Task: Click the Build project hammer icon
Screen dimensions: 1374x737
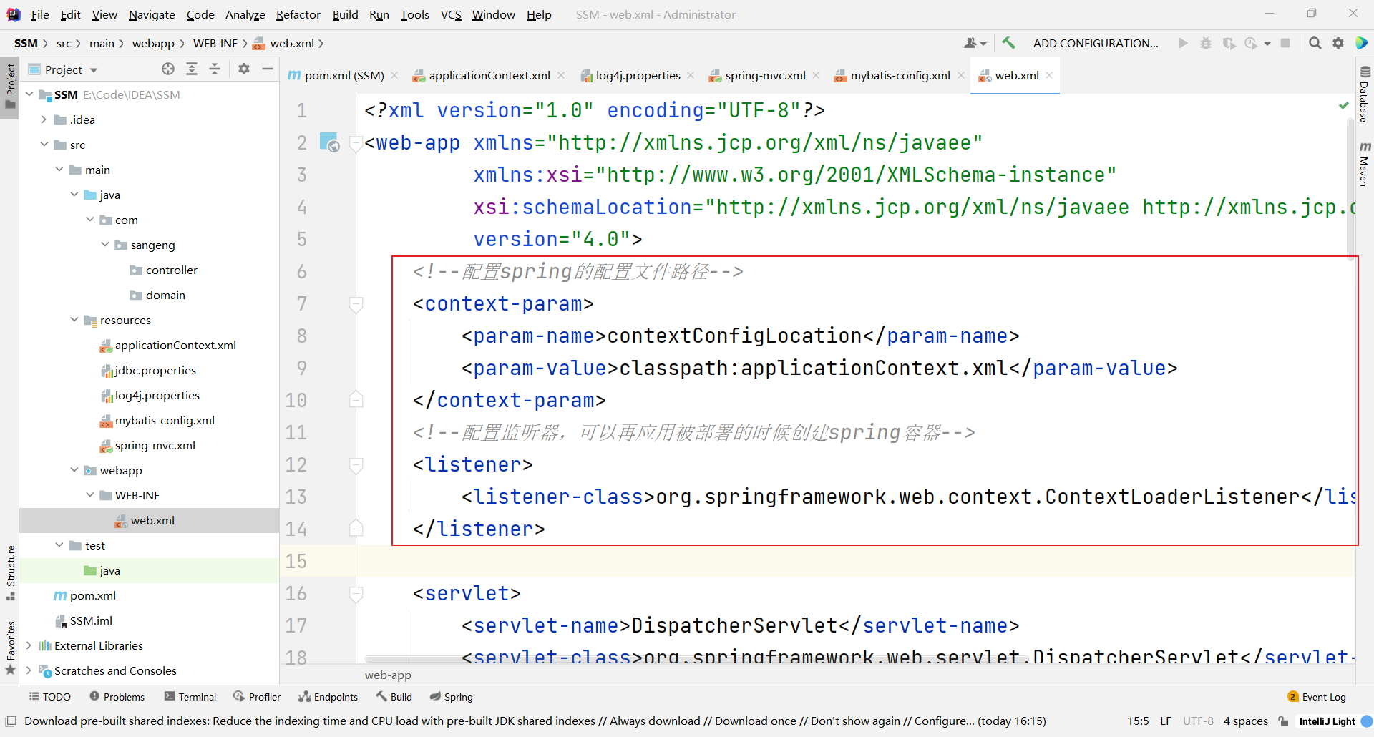Action: [1008, 43]
